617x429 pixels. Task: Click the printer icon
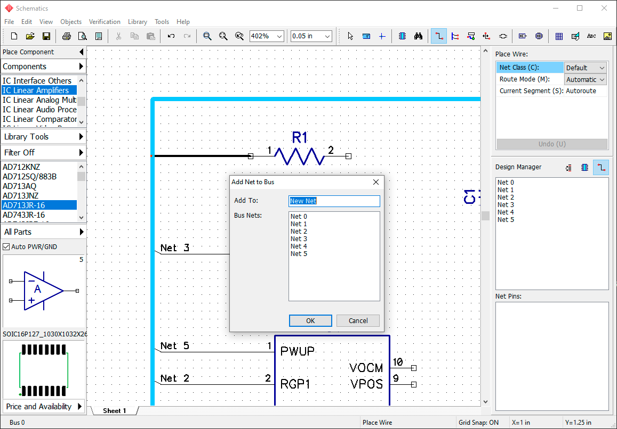(67, 36)
